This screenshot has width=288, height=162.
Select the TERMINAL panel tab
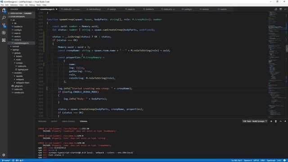click(83, 121)
